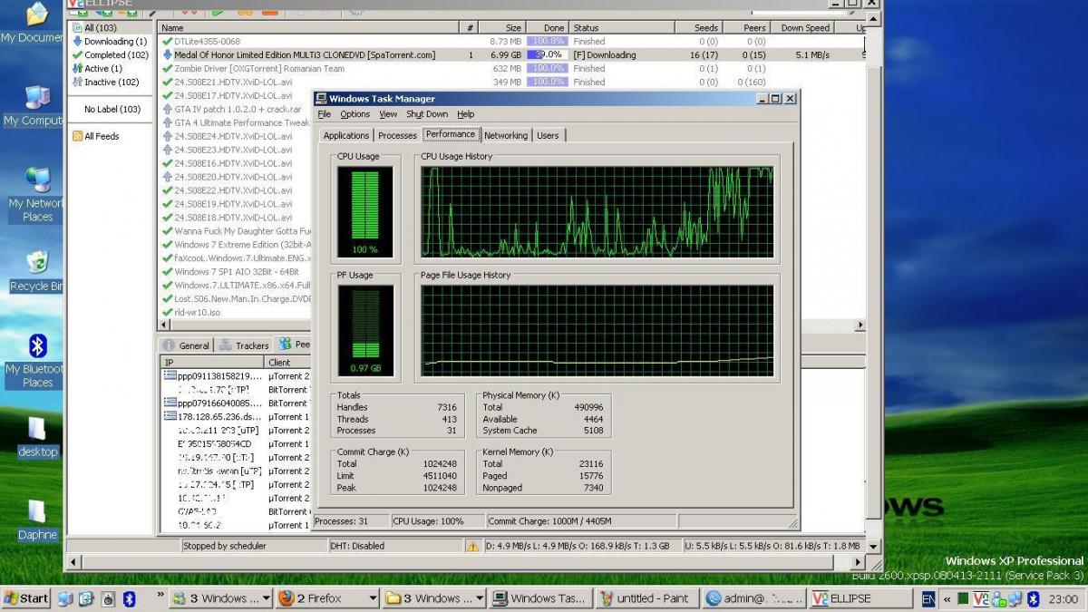Open the View menu in Task Manager
1088x612 pixels.
click(388, 114)
